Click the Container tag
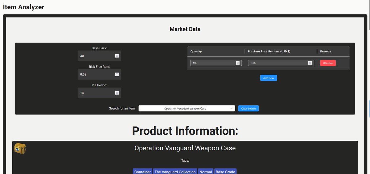Viewport: 370px width, 174px height. click(142, 172)
